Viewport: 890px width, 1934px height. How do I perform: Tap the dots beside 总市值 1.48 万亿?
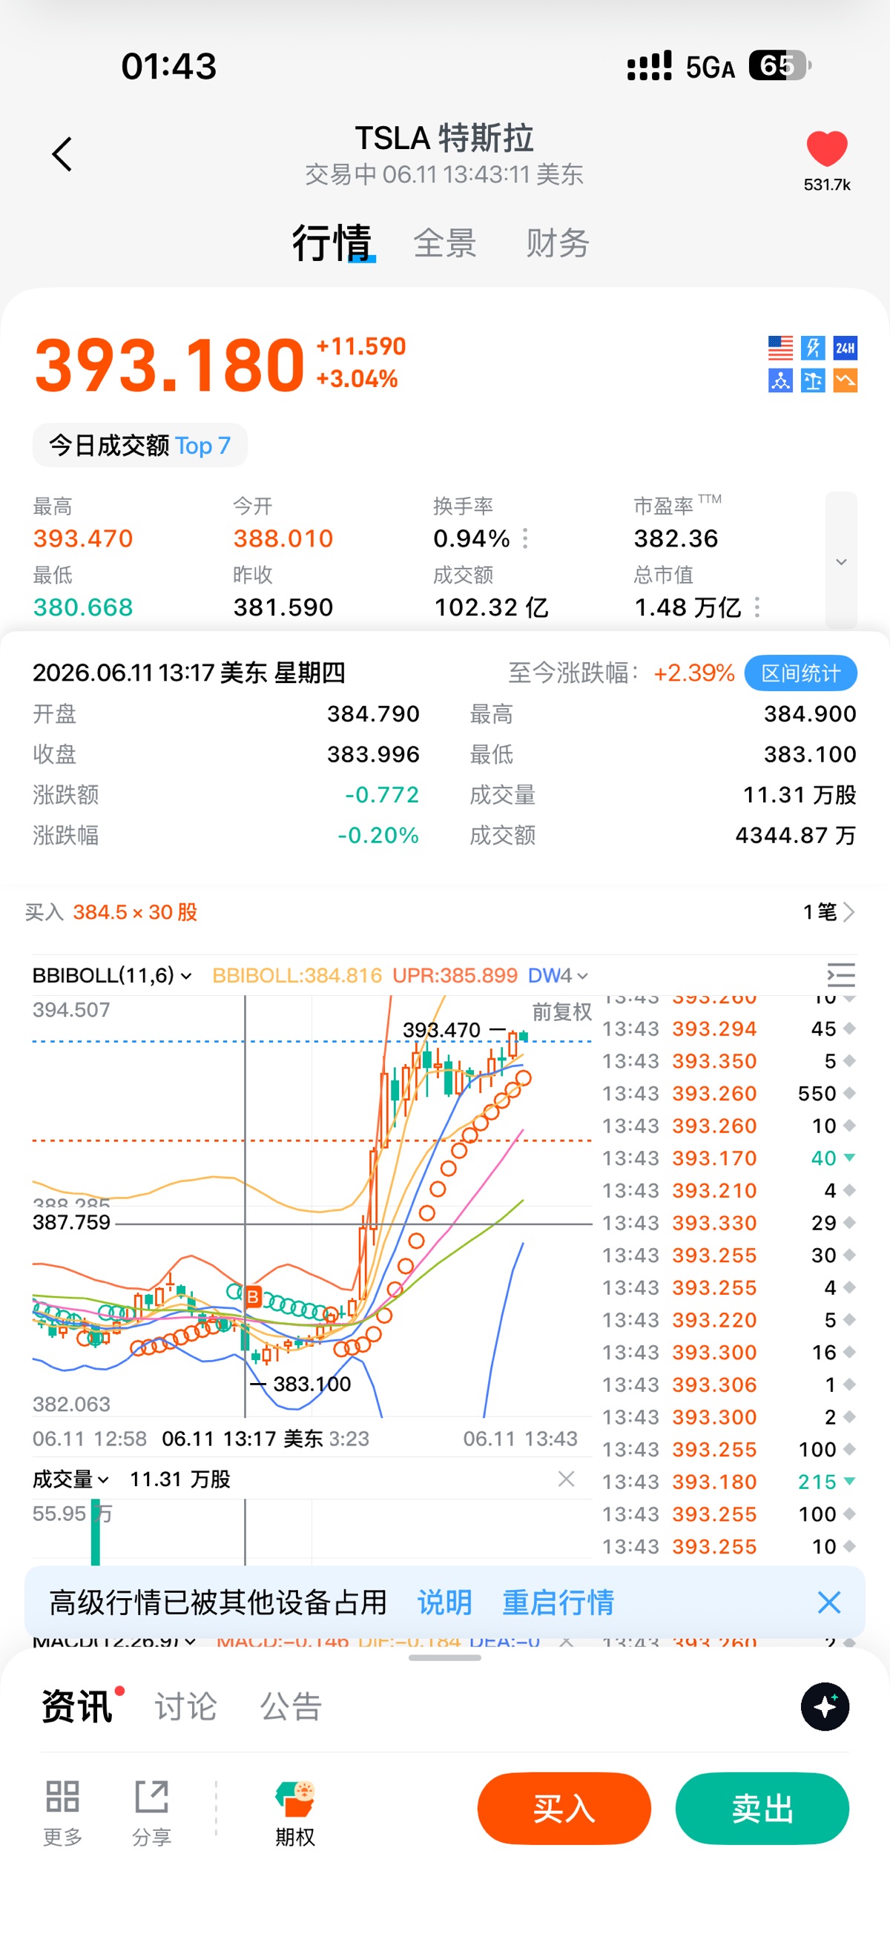[x=757, y=607]
